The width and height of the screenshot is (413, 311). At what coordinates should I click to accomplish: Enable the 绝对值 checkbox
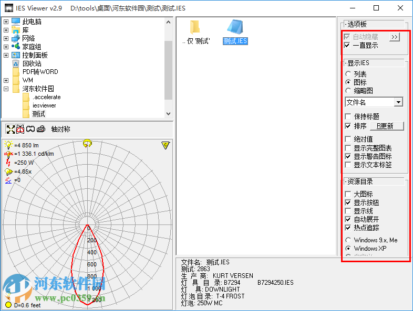[348, 139]
